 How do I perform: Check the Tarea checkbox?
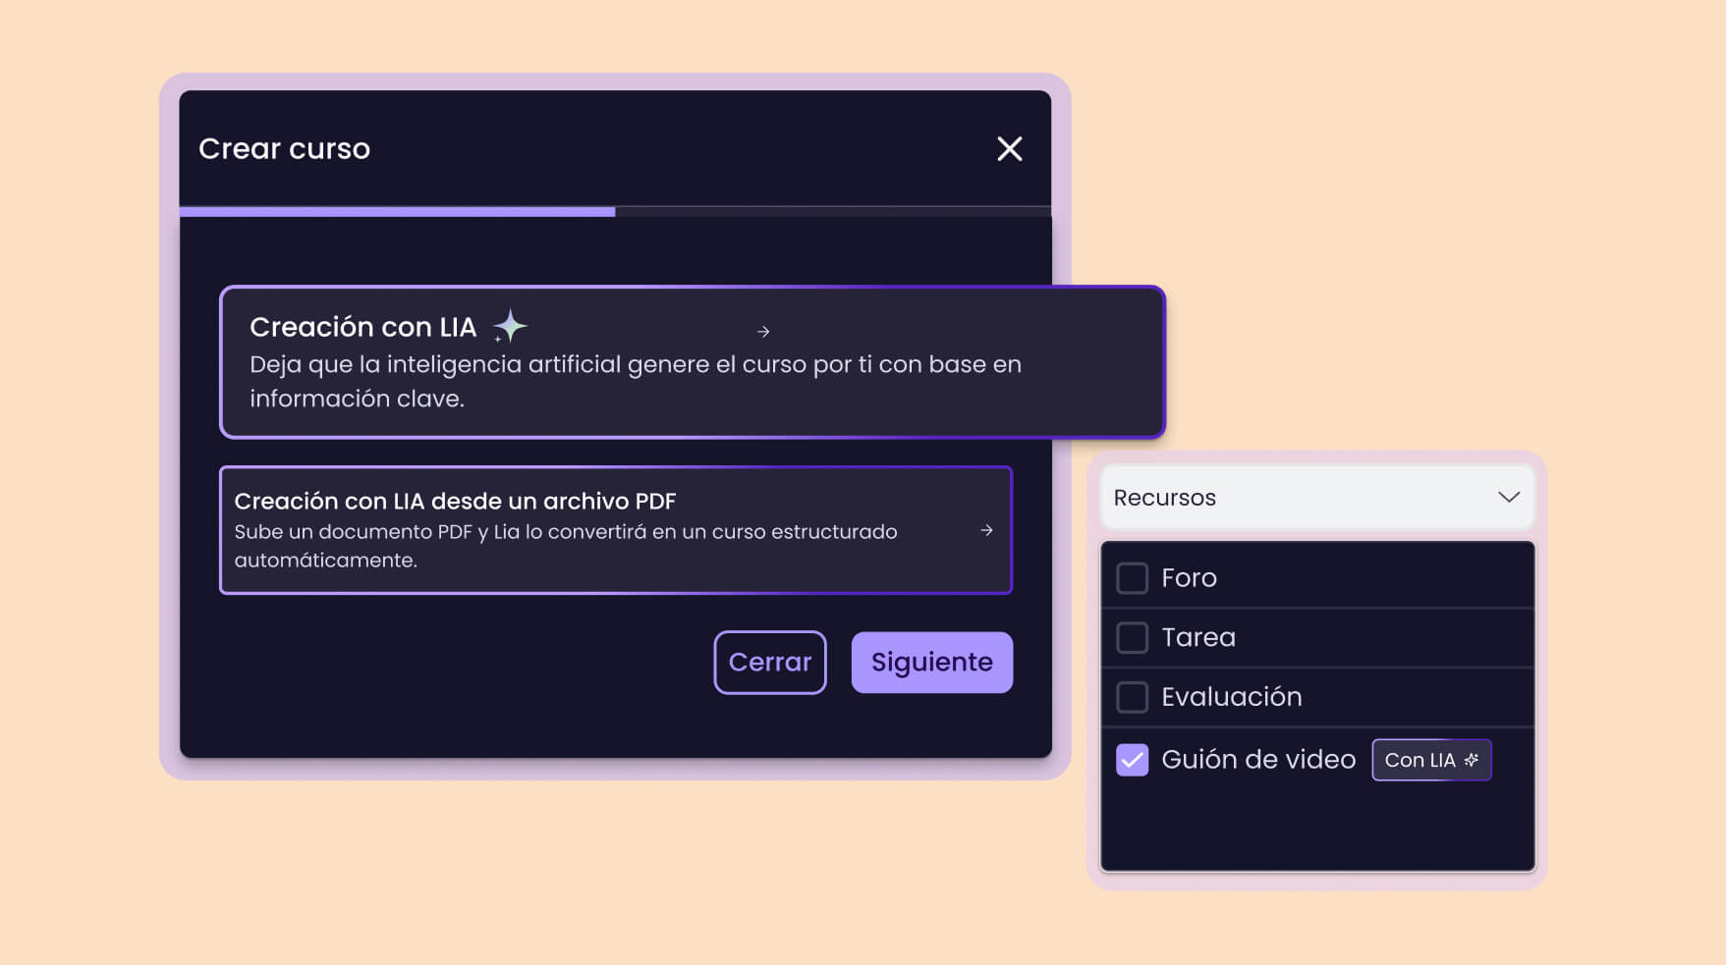(1132, 638)
